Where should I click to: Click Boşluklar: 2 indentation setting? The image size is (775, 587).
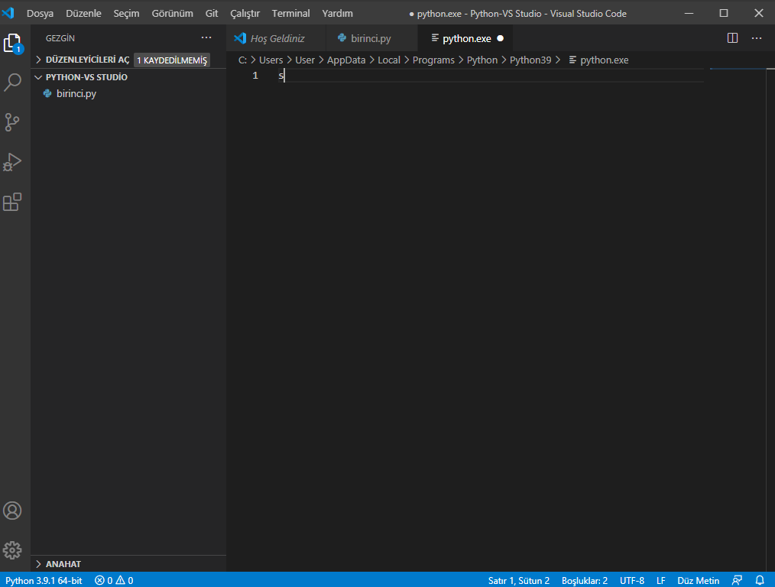[584, 581]
